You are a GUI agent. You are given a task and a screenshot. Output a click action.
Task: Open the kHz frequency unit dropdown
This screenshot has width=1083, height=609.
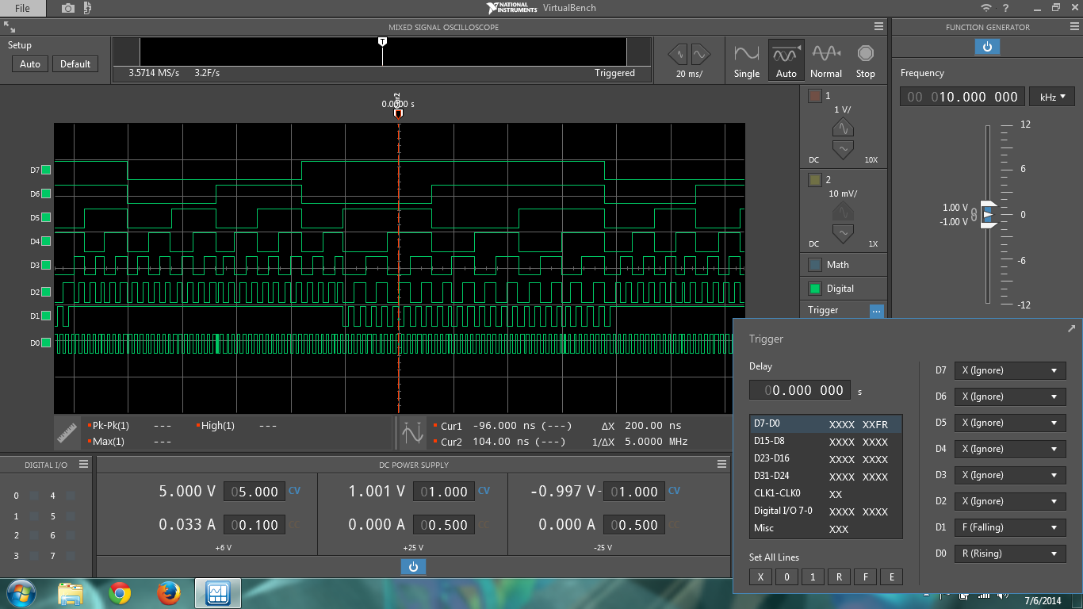pyautogui.click(x=1052, y=97)
